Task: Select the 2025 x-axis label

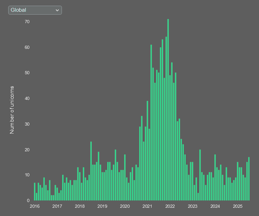Action: coord(238,206)
